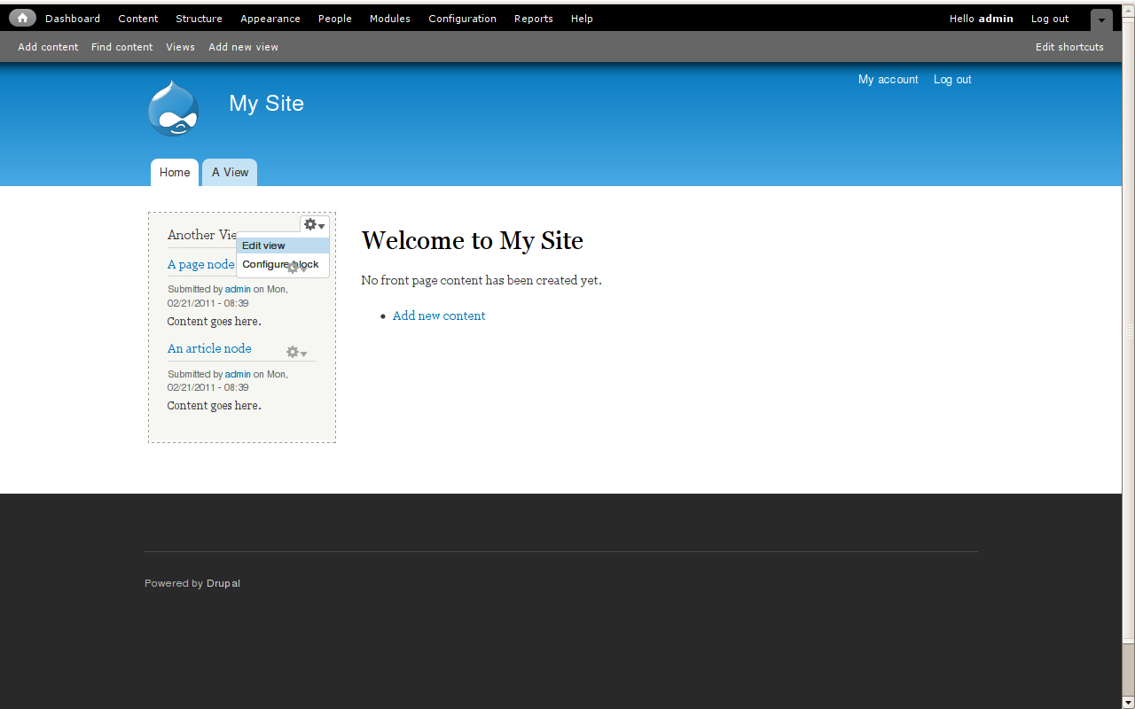Click the My Site title link
The image size is (1135, 709).
266,104
